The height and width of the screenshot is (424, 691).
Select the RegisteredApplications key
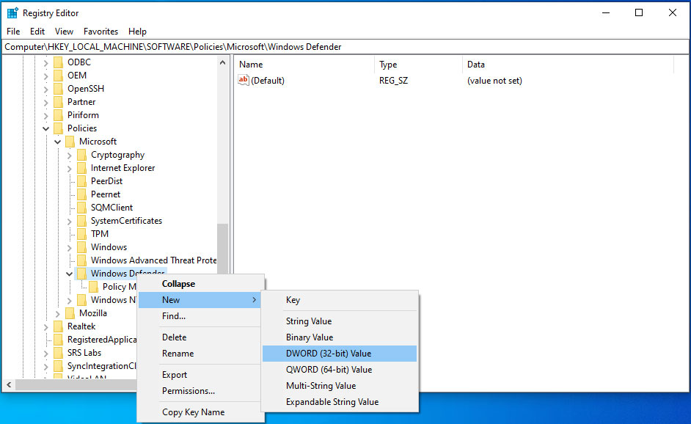[x=102, y=340]
